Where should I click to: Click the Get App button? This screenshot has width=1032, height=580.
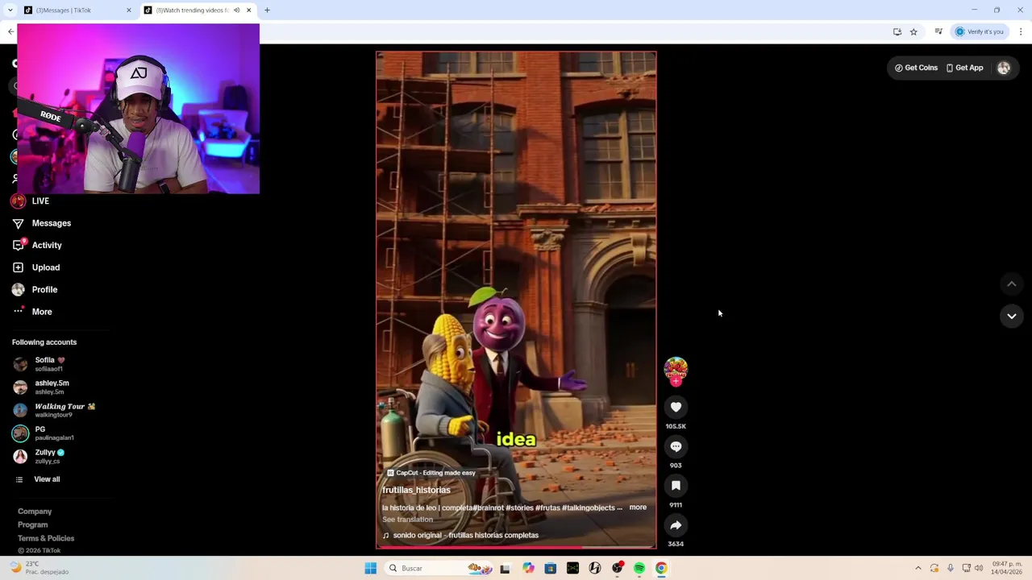click(964, 68)
